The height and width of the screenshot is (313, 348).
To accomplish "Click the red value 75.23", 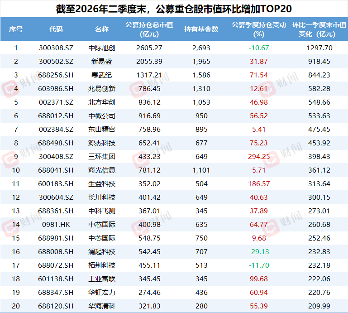I will pyautogui.click(x=259, y=143).
